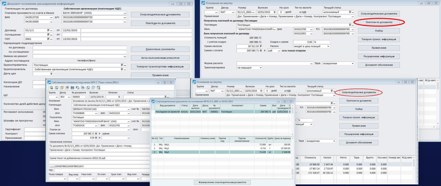This screenshot has width=441, height=186.
Task: Click the Скидка к сумме 0.00 input field
Action: (x=304, y=42)
